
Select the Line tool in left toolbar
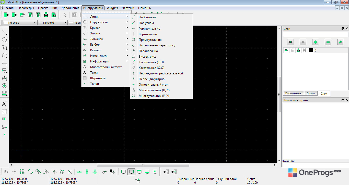[x=4, y=32]
